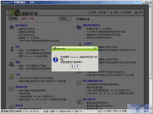Click the Users person icon
The height and width of the screenshot is (114, 153).
pyautogui.click(x=12, y=49)
